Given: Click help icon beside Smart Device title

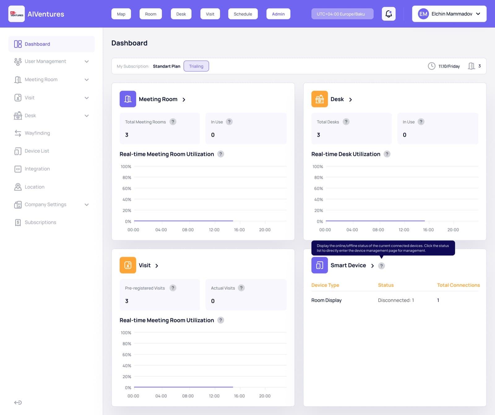Looking at the screenshot, I should (381, 266).
